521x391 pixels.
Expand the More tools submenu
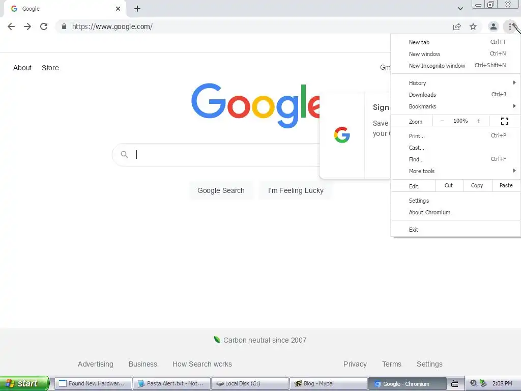coord(455,171)
